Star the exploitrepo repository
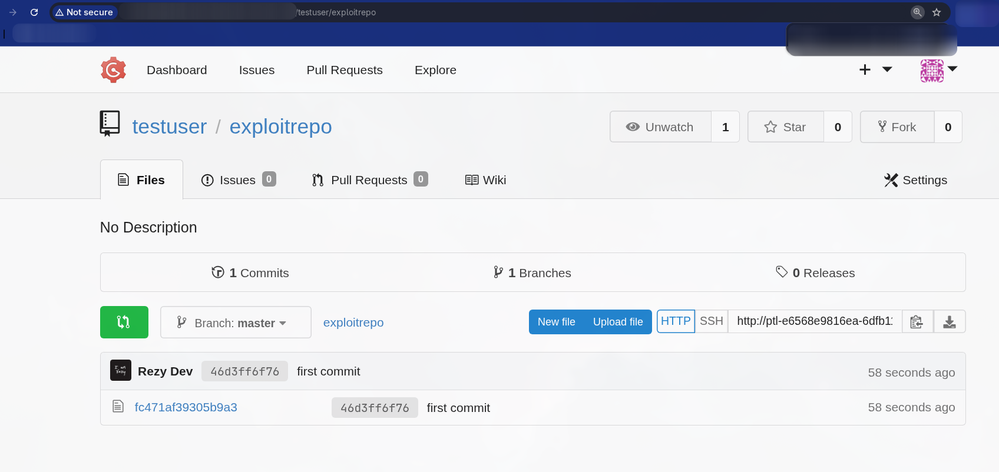Image resolution: width=999 pixels, height=472 pixels. tap(785, 127)
